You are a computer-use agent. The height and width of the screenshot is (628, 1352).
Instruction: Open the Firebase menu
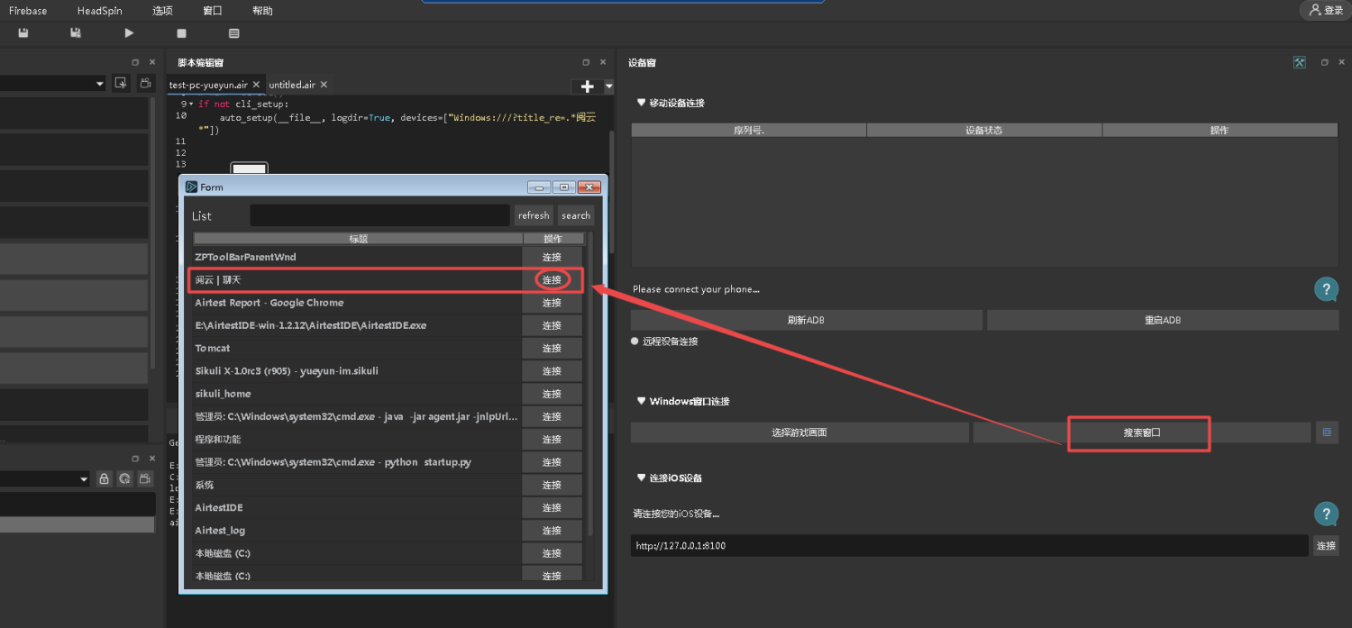(x=28, y=11)
